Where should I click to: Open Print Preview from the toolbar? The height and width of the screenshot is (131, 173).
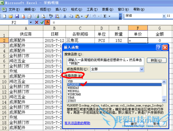43,16
